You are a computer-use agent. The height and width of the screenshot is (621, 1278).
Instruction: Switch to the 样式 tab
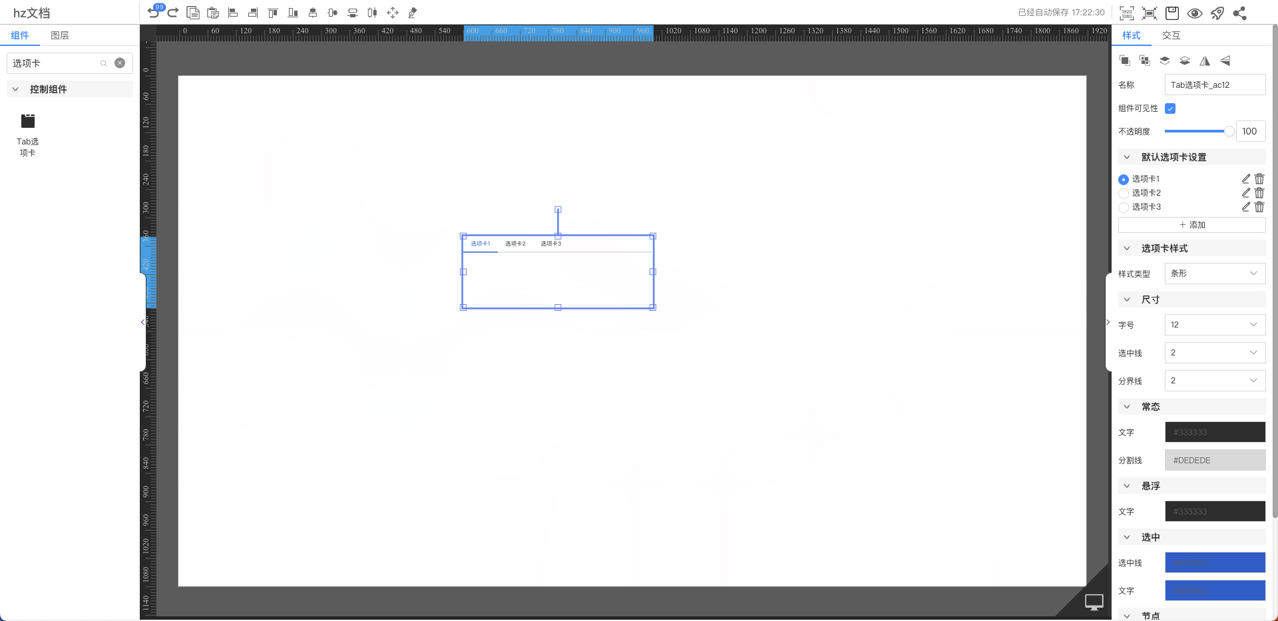(1132, 35)
